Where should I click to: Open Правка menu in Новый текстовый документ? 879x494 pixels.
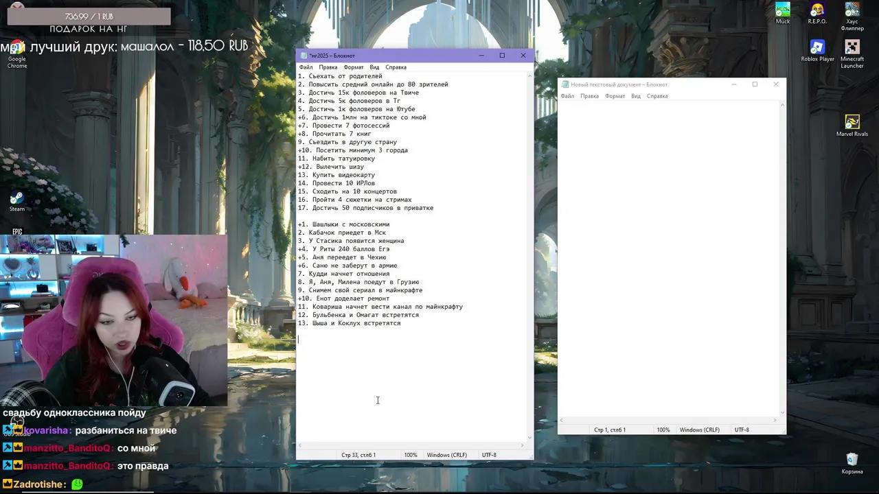click(x=589, y=96)
